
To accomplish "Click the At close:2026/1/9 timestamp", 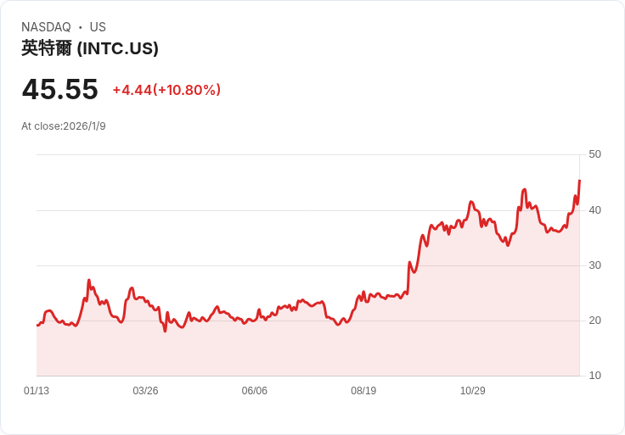I will click(x=64, y=126).
